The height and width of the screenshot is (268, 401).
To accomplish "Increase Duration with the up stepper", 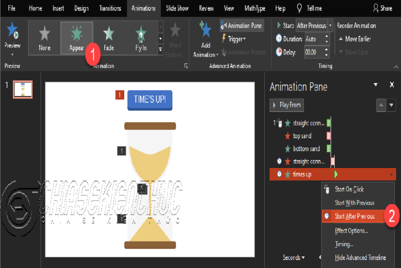I will pyautogui.click(x=327, y=36).
